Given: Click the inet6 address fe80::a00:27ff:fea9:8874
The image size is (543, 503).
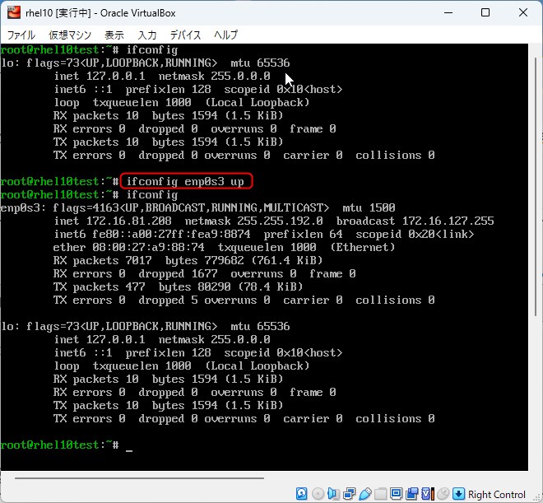Looking at the screenshot, I should pyautogui.click(x=171, y=234).
